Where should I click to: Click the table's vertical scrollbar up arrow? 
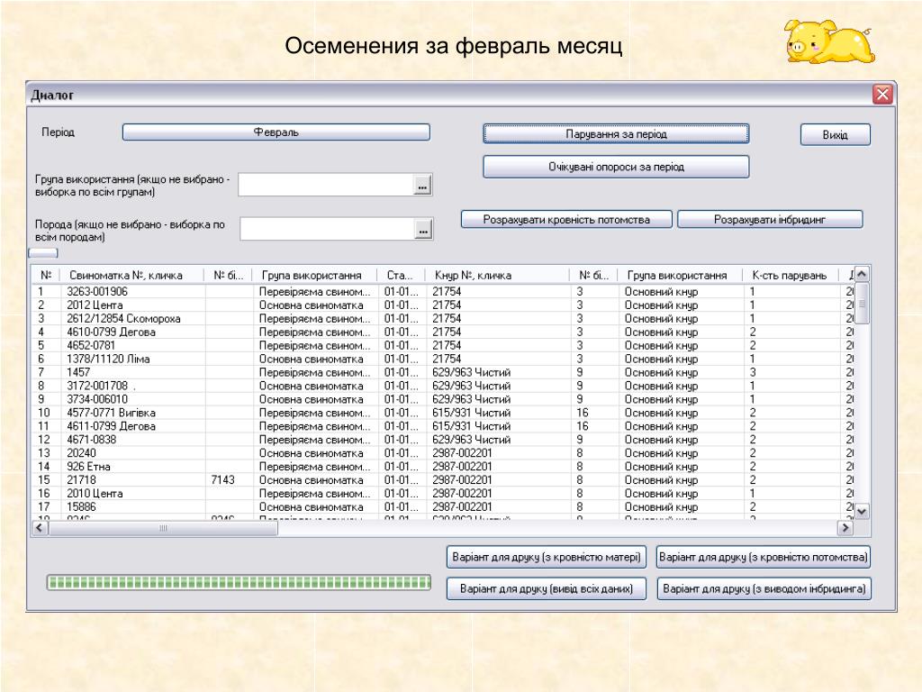tap(862, 274)
